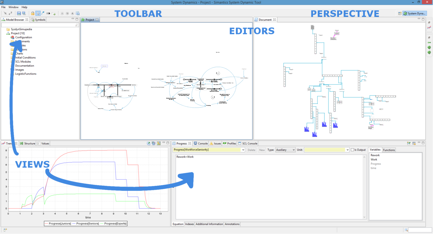Click the round eject-style toolbar button
The width and height of the screenshot is (433, 234).
pyautogui.click(x=72, y=14)
